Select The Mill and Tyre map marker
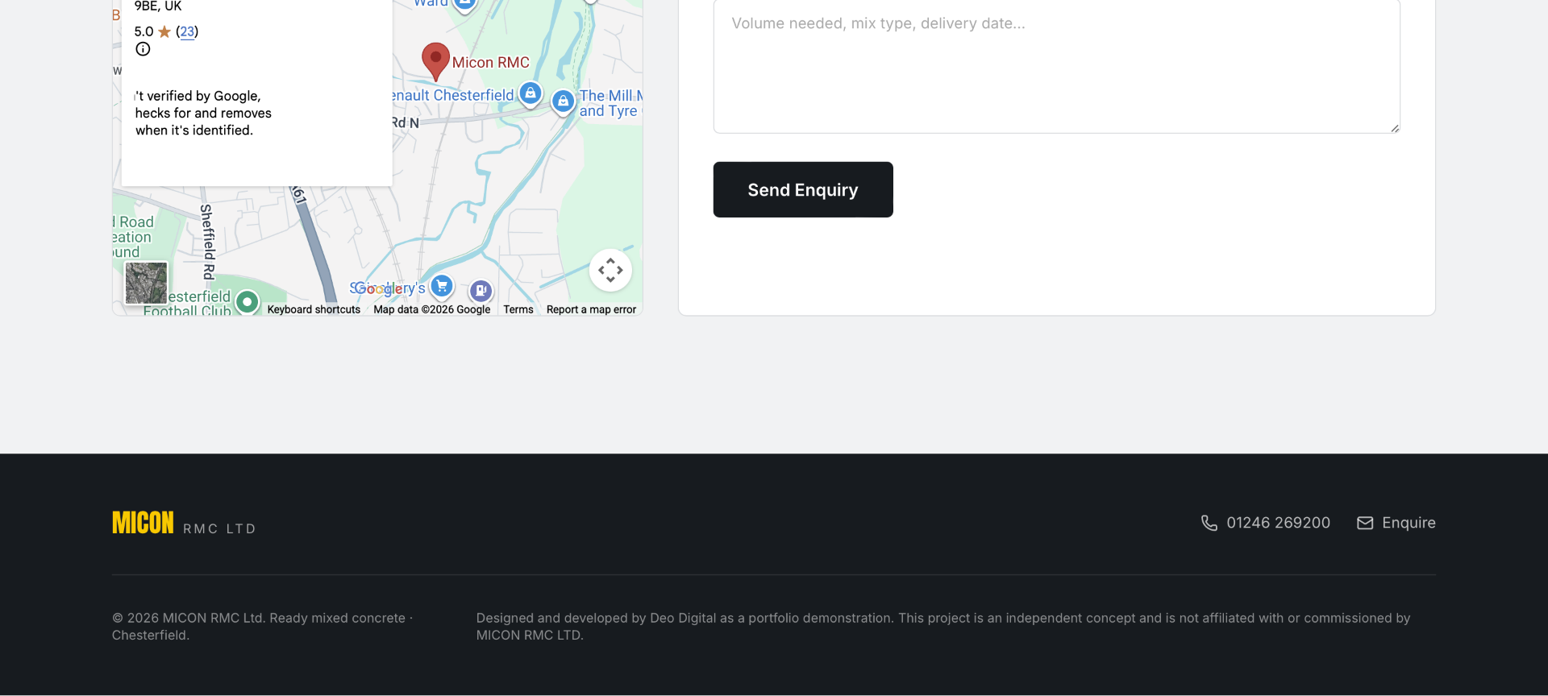 [563, 102]
